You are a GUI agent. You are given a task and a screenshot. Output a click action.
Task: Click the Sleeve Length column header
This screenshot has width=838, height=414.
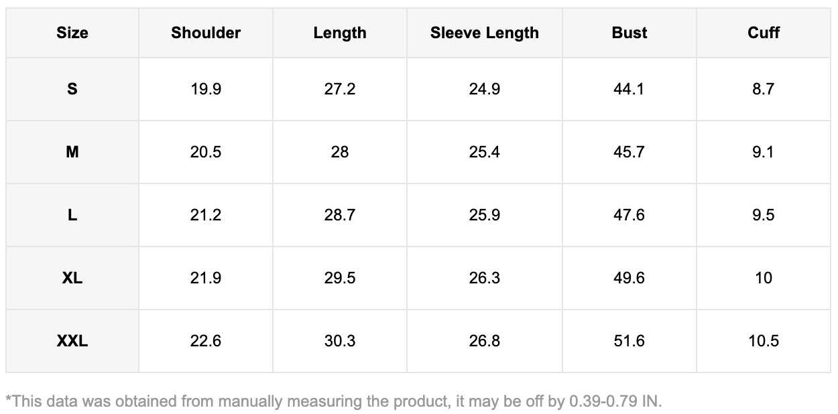[x=484, y=33]
